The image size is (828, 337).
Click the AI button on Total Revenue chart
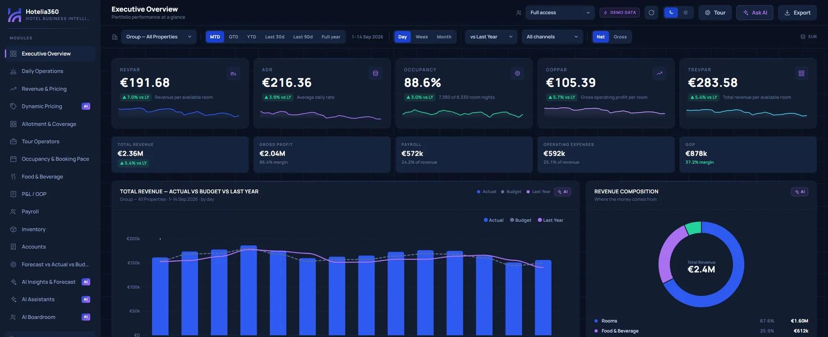tap(563, 192)
